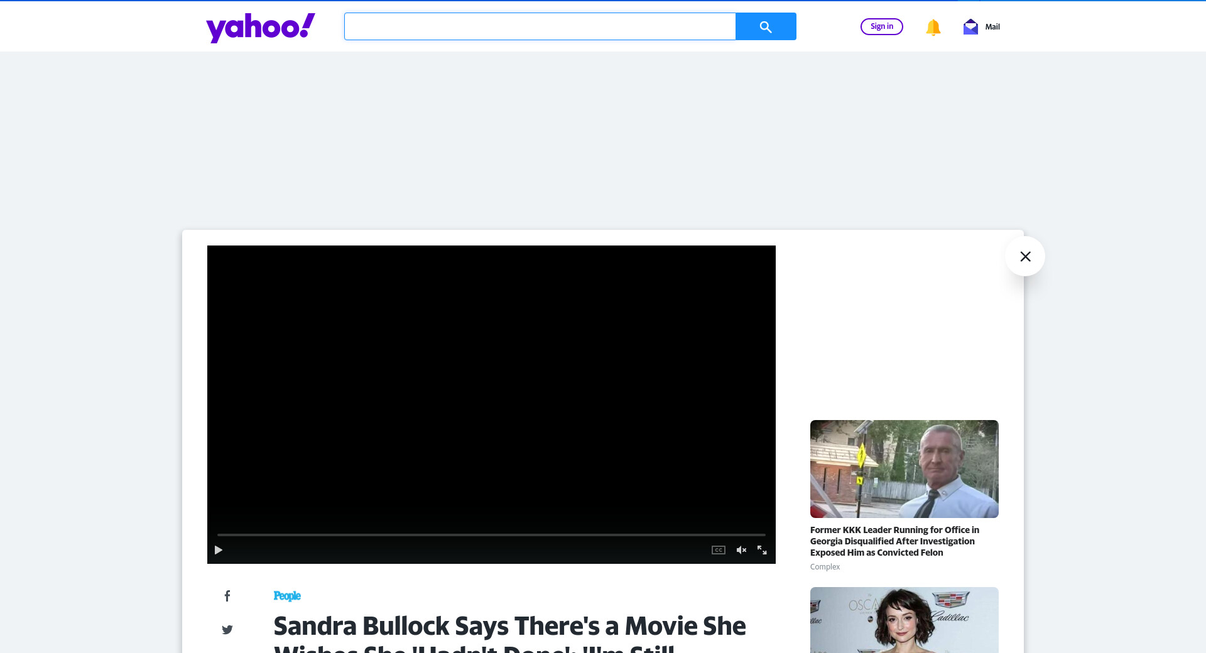The image size is (1206, 653).
Task: Open the Mail envelope icon
Action: click(970, 26)
